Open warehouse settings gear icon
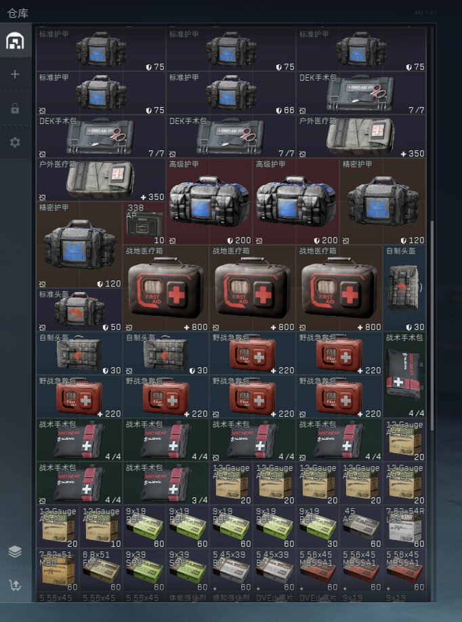 (x=15, y=142)
